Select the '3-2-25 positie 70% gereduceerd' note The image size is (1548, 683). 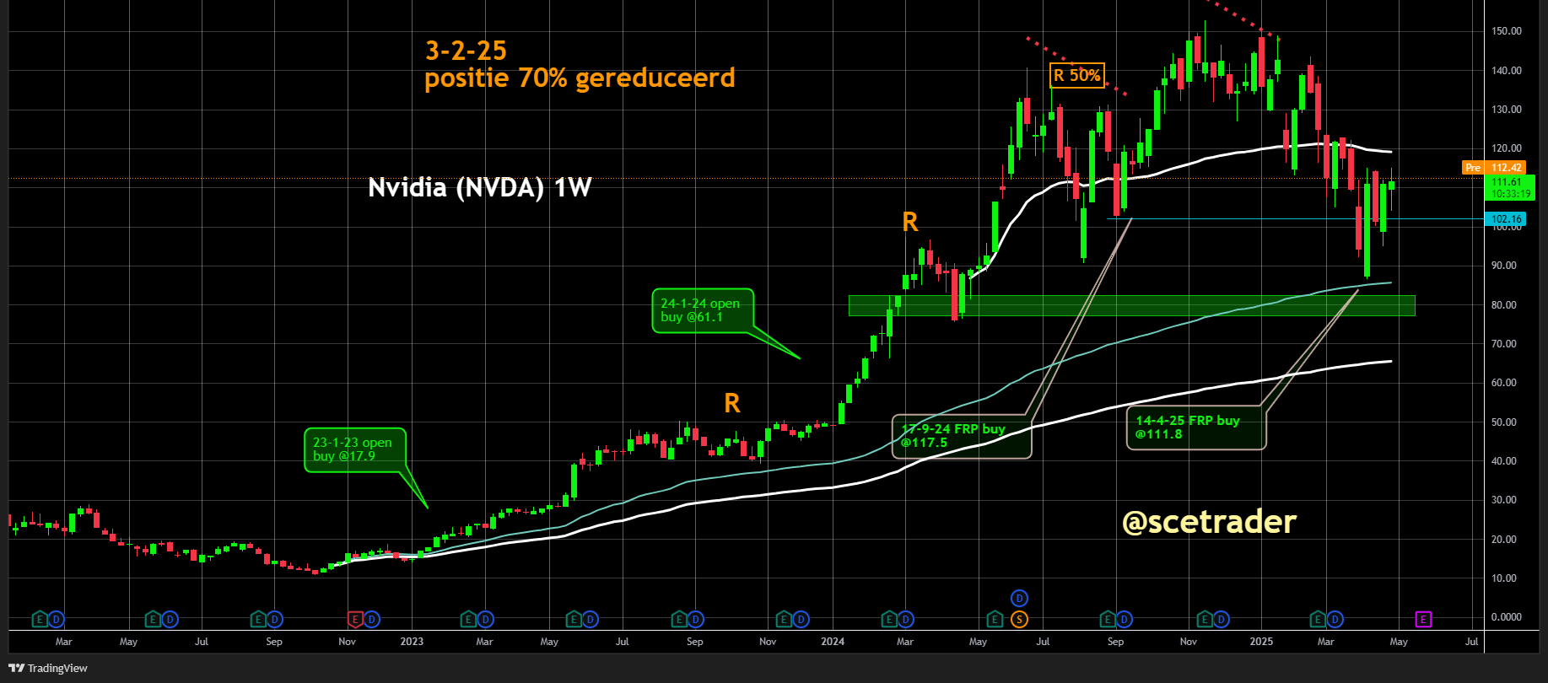click(x=580, y=64)
